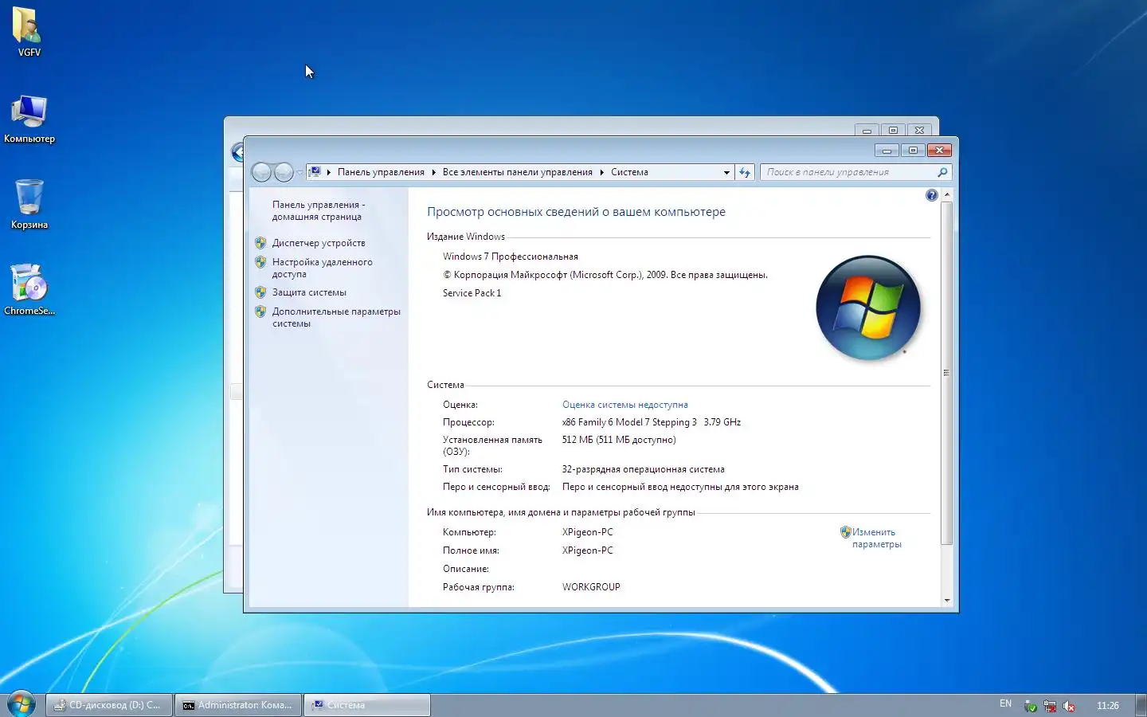This screenshot has width=1147, height=717.
Task: Click the shield icon beside Настройка удаленного доступа
Action: point(260,262)
